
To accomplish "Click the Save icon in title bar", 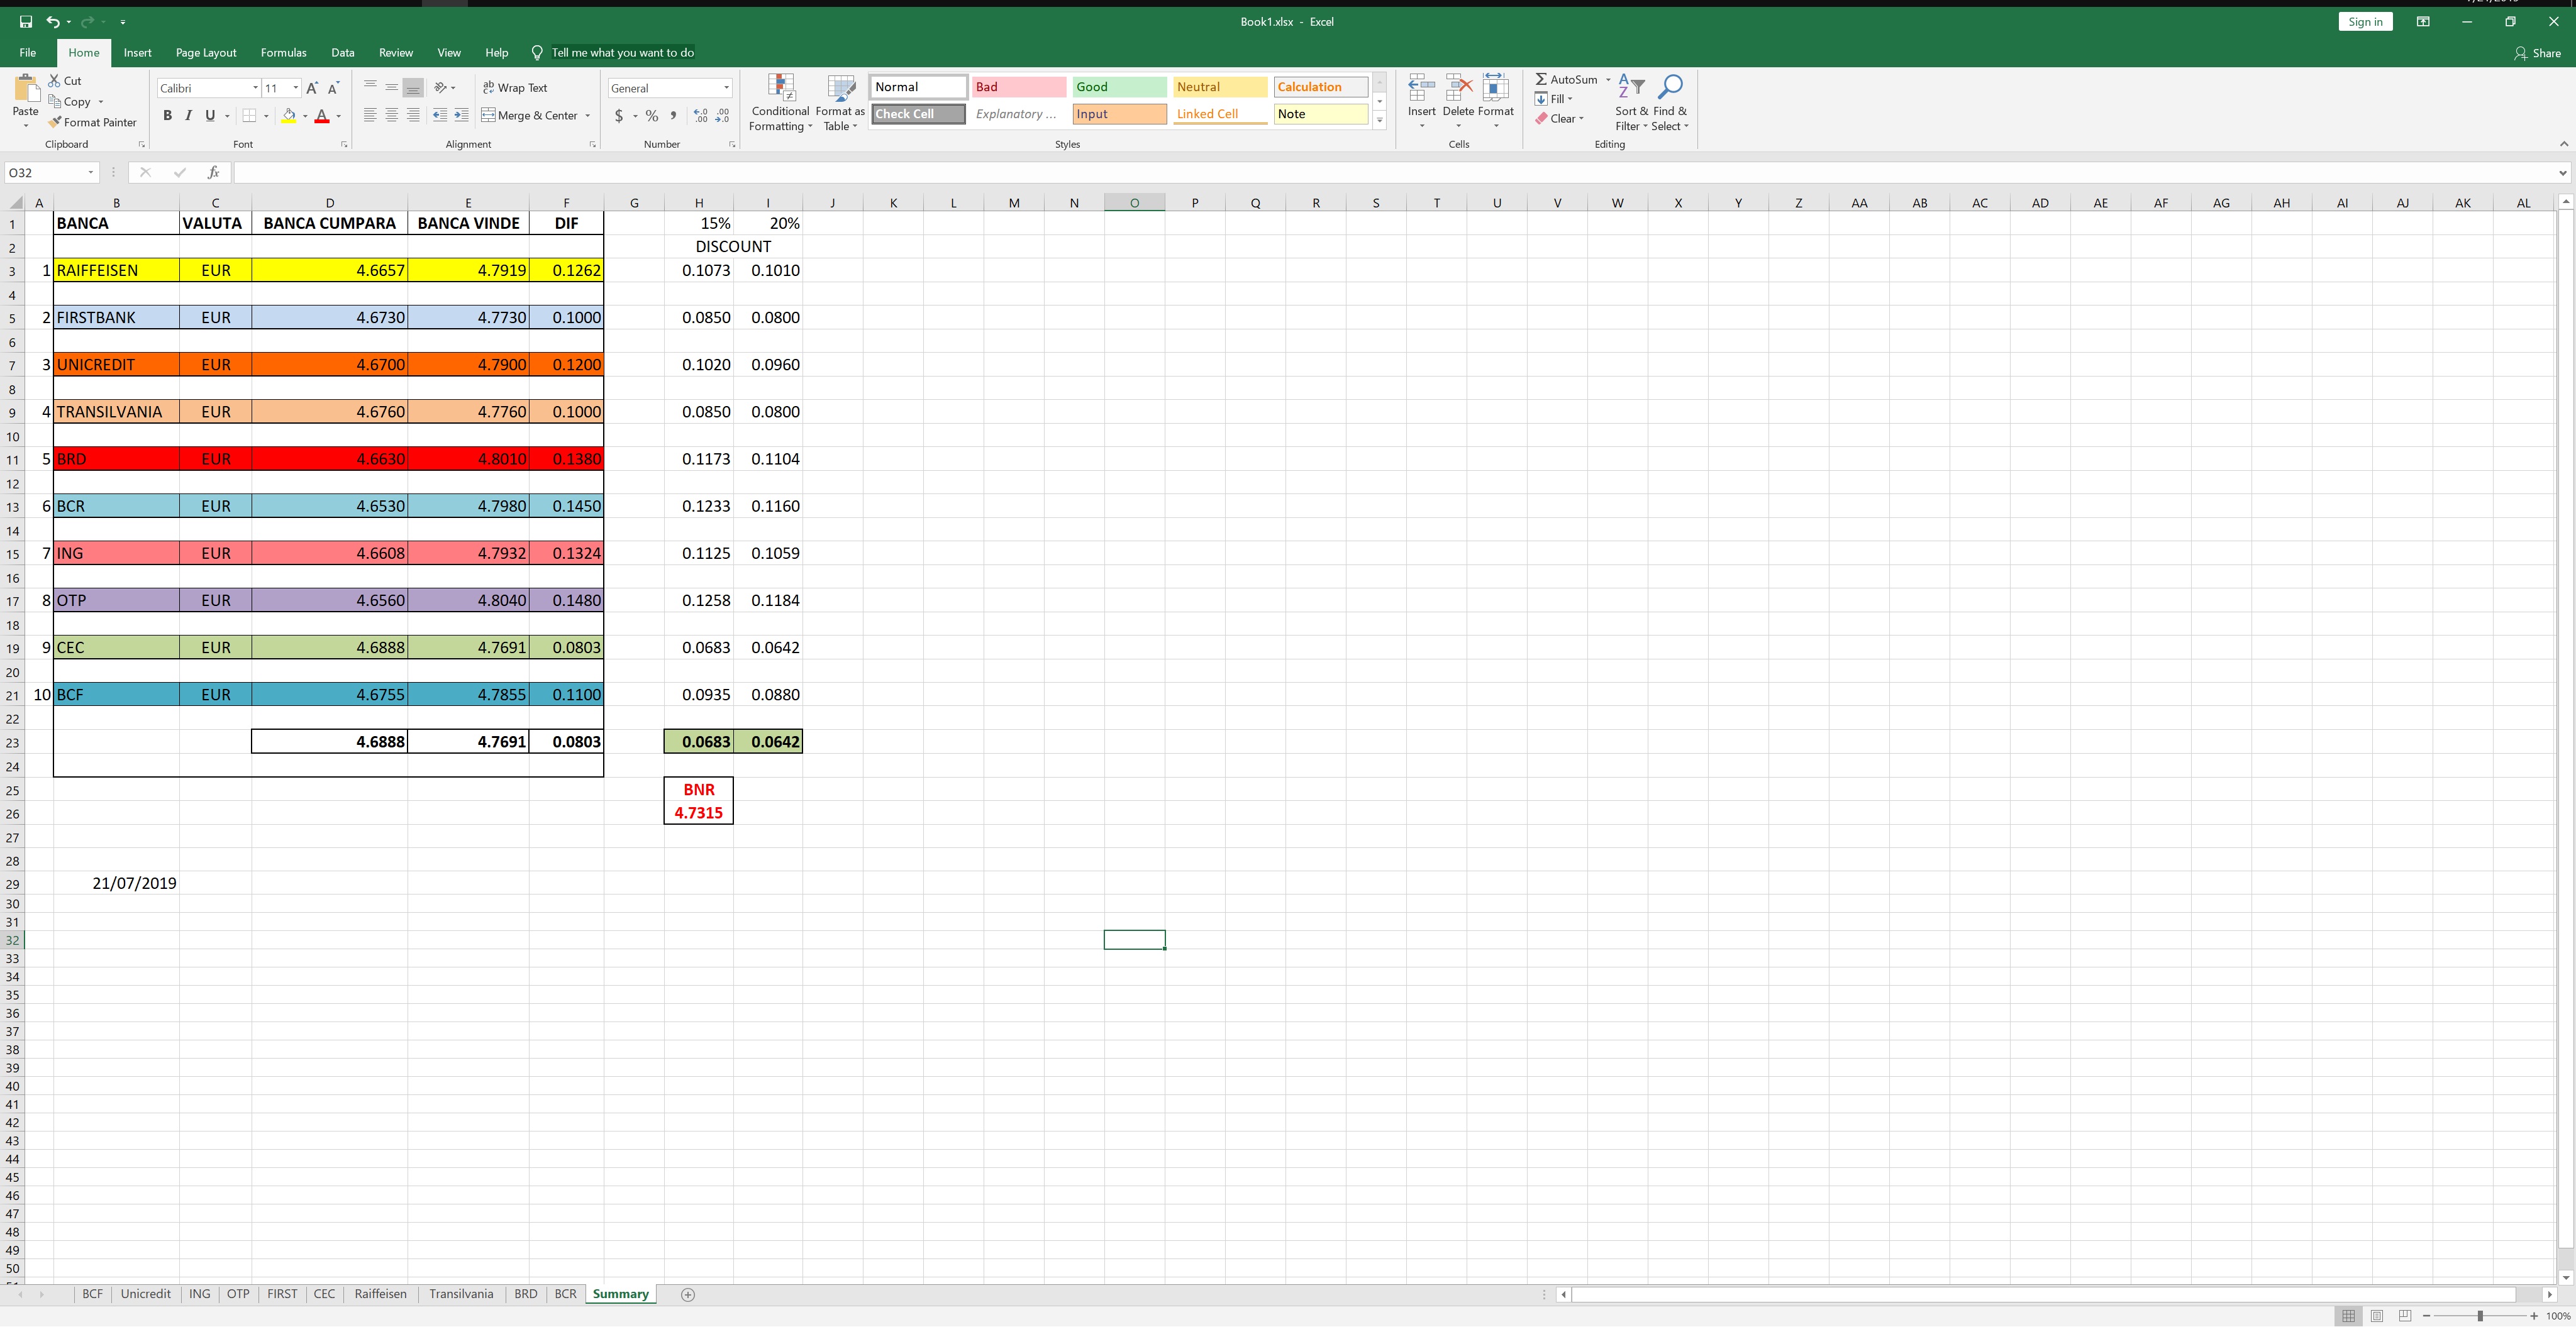I will coord(26,21).
